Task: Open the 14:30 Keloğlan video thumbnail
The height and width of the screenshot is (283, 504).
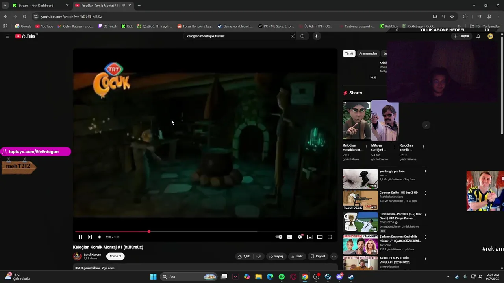Action: pos(360,70)
